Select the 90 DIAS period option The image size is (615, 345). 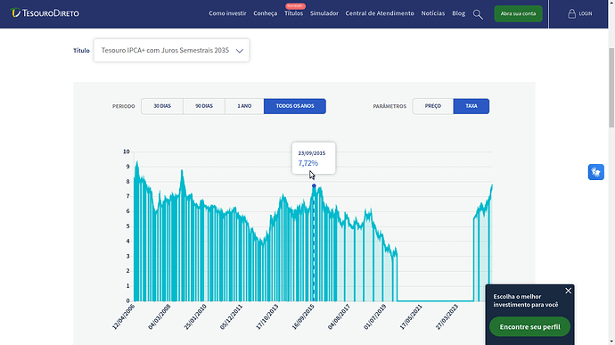pyautogui.click(x=204, y=106)
